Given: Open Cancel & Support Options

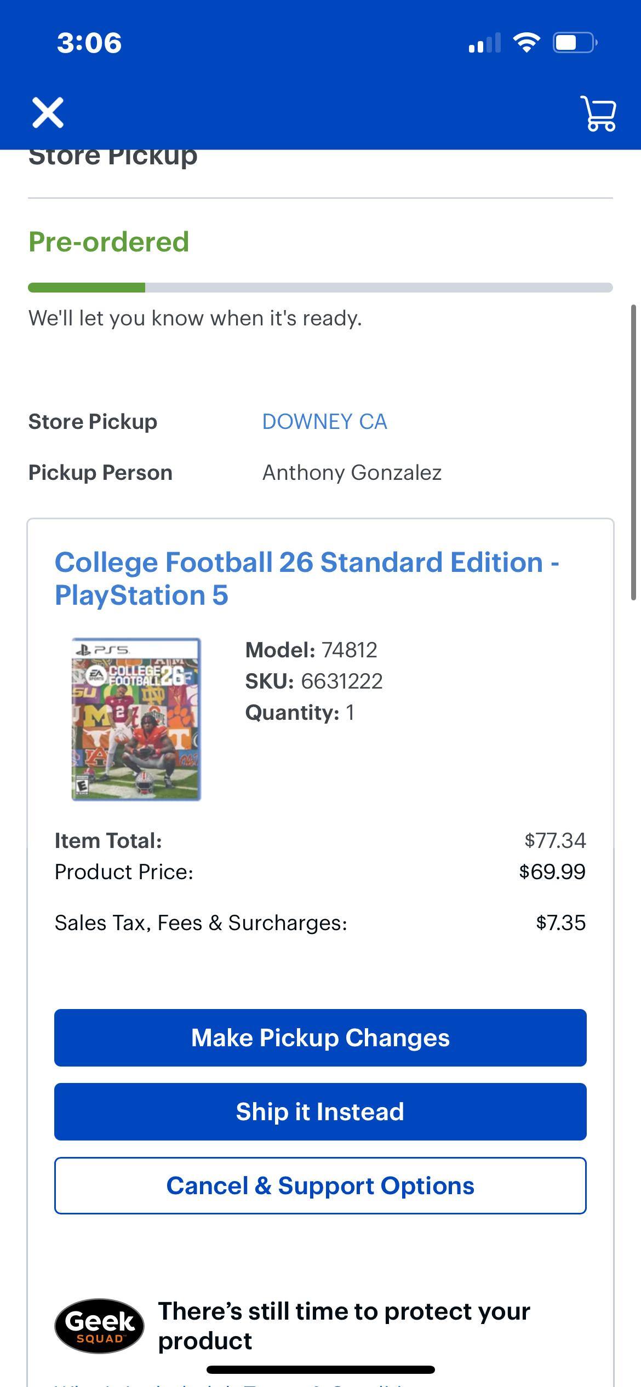Looking at the screenshot, I should click(x=321, y=1186).
